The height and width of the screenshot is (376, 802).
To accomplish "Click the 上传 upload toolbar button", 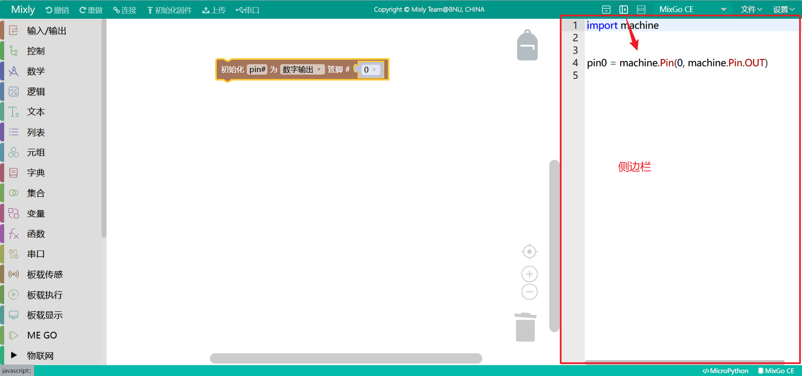I will point(214,10).
